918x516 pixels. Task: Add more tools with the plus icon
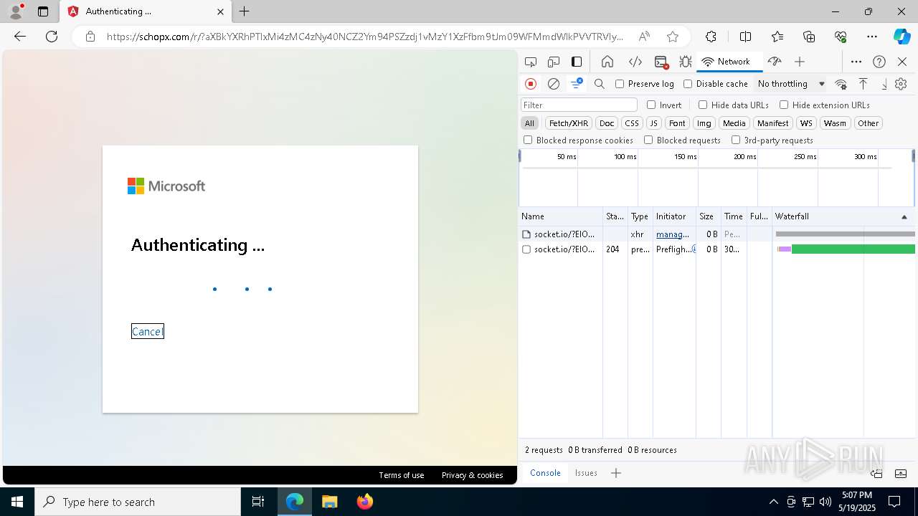pos(800,62)
